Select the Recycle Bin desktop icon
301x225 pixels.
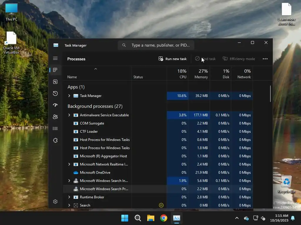(x=286, y=185)
